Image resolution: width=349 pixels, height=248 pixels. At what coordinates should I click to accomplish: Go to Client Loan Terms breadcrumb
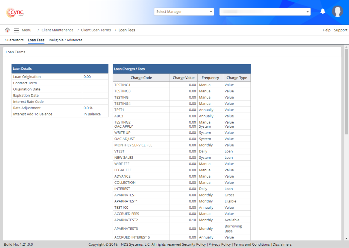96,30
